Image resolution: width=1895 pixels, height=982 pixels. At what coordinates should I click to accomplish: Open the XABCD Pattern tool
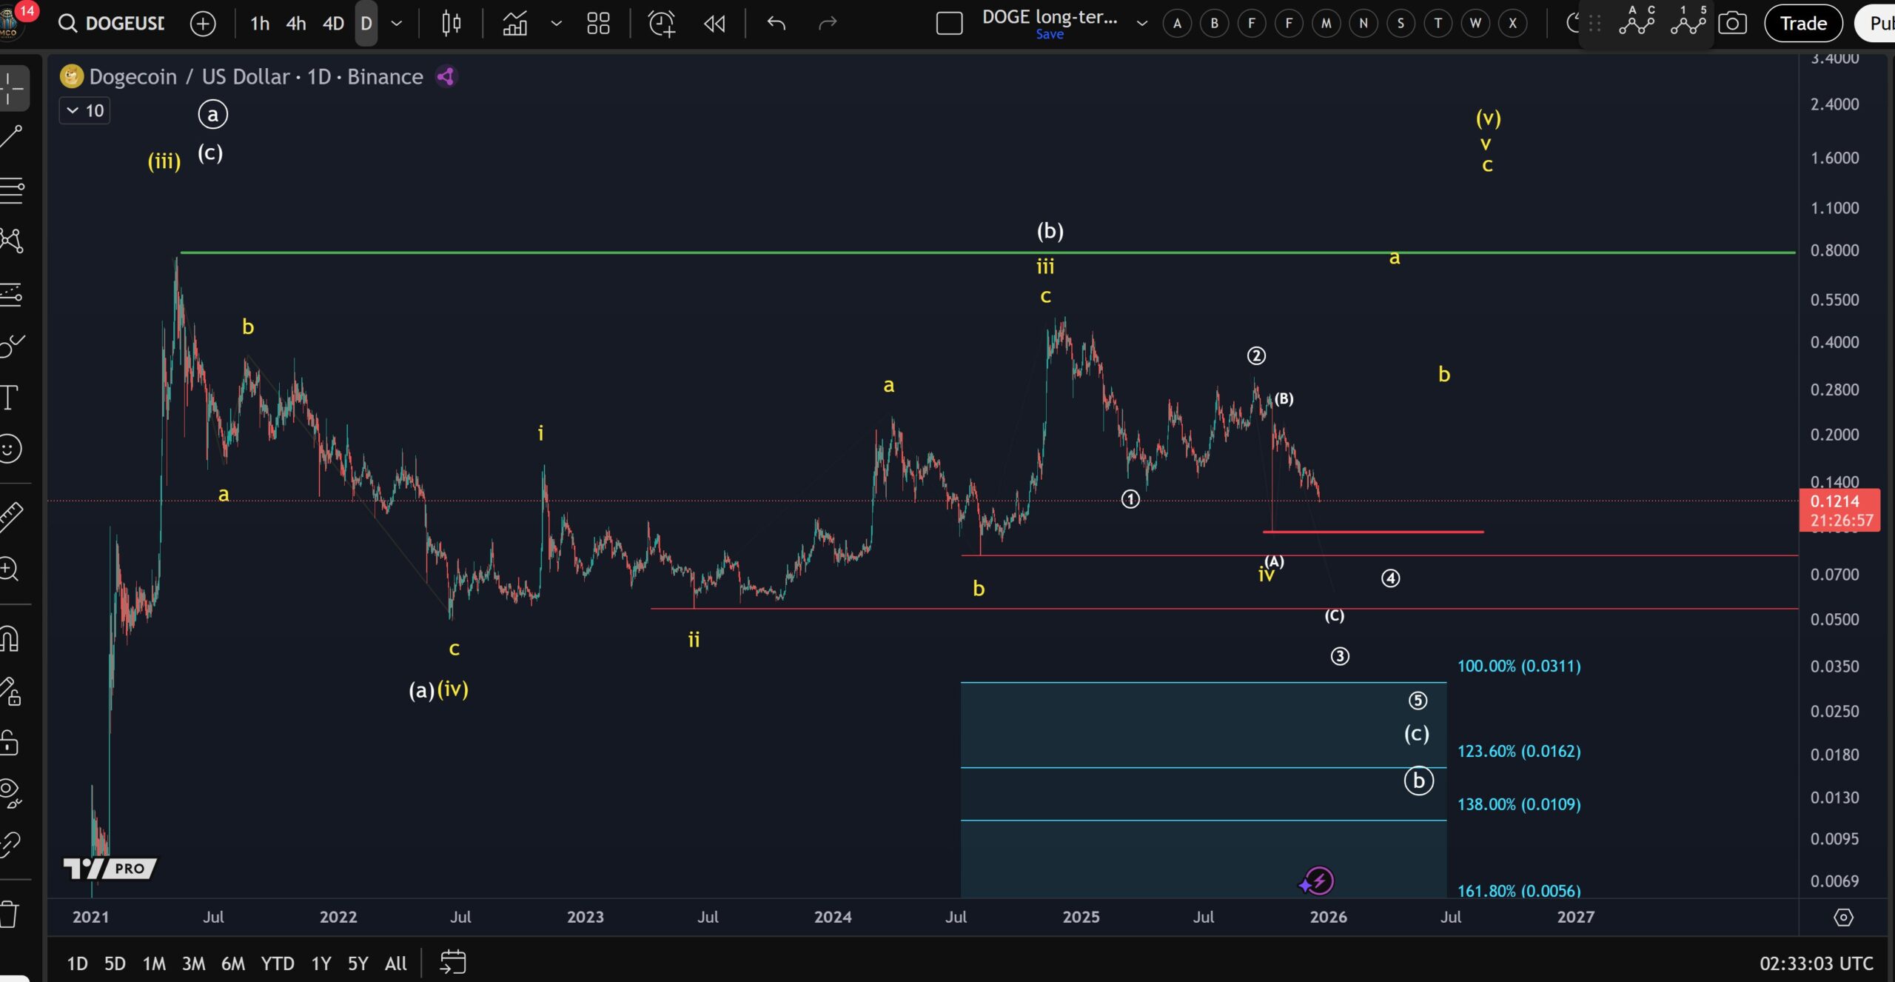[12, 241]
